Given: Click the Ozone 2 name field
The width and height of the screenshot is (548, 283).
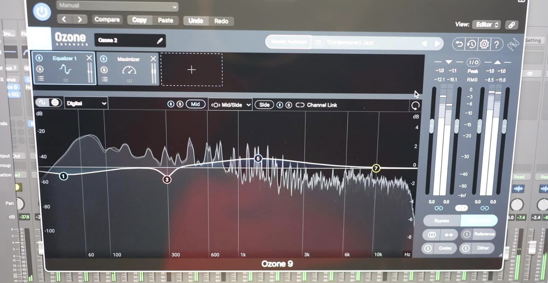Looking at the screenshot, I should point(130,40).
